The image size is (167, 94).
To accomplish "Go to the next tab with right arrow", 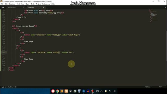I will pos(4,7).
